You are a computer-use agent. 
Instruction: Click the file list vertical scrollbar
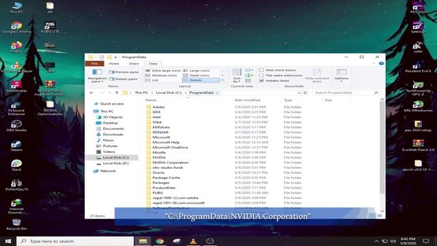(382, 147)
